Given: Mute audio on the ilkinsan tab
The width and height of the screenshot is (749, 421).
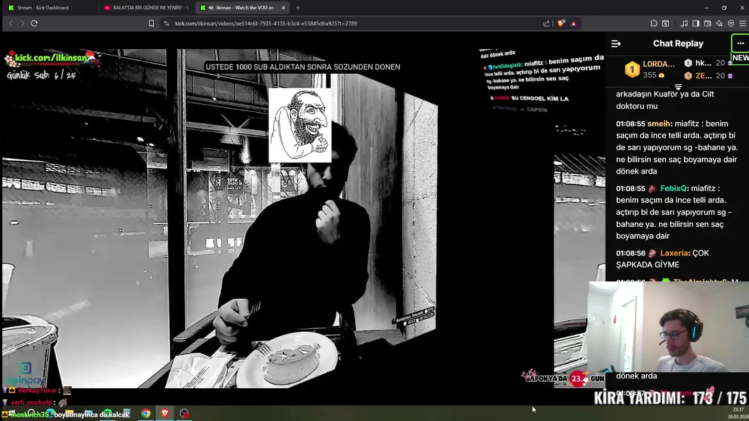Looking at the screenshot, I should [x=211, y=8].
